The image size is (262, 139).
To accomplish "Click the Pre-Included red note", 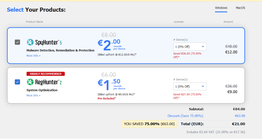I will 106,98.
